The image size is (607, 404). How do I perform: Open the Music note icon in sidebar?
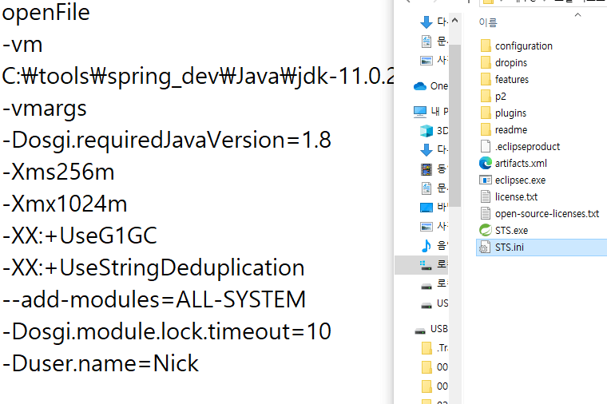coord(426,245)
